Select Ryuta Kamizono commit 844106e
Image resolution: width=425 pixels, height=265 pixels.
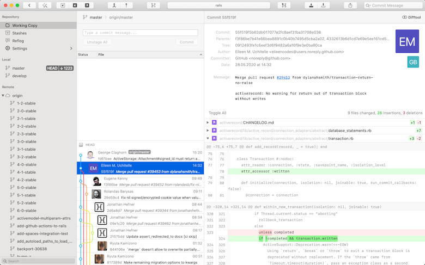point(141,246)
